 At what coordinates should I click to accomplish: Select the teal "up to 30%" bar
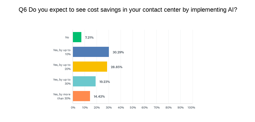84,81
